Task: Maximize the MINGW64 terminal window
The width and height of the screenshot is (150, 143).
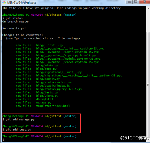Action: point(136,2)
